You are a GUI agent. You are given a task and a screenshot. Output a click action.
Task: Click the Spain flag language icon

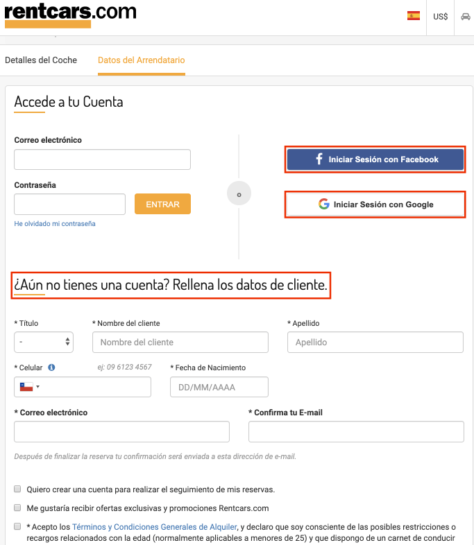pos(413,16)
